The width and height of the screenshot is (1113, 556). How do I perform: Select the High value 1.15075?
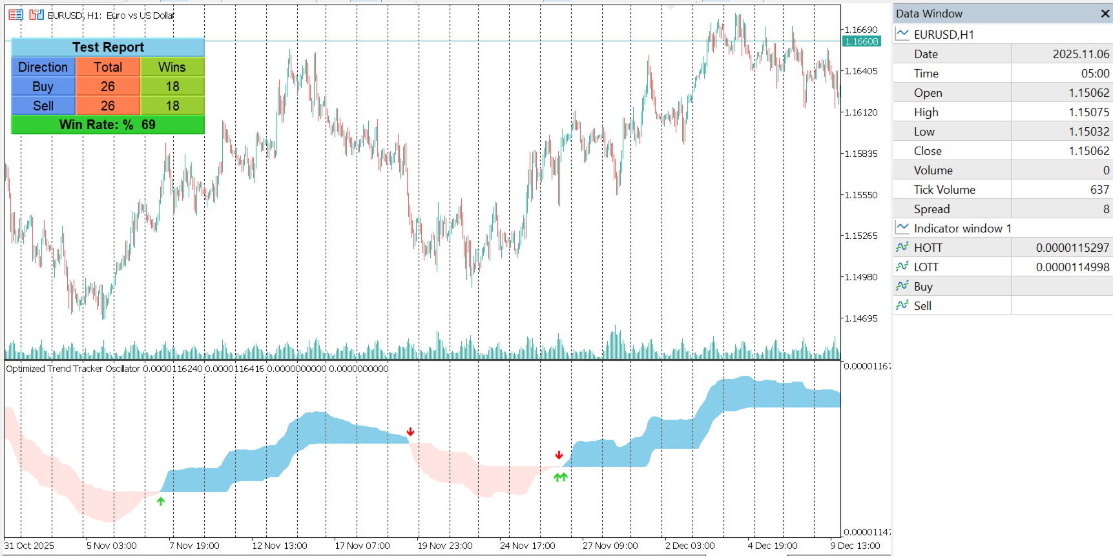[x=1088, y=112]
